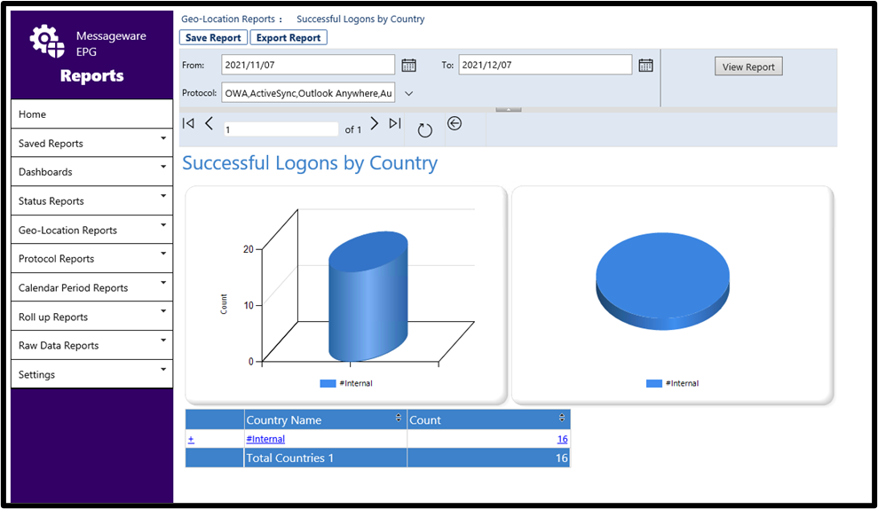Viewport: 878px width, 509px height.
Task: Click Export Report button
Action: pos(289,37)
